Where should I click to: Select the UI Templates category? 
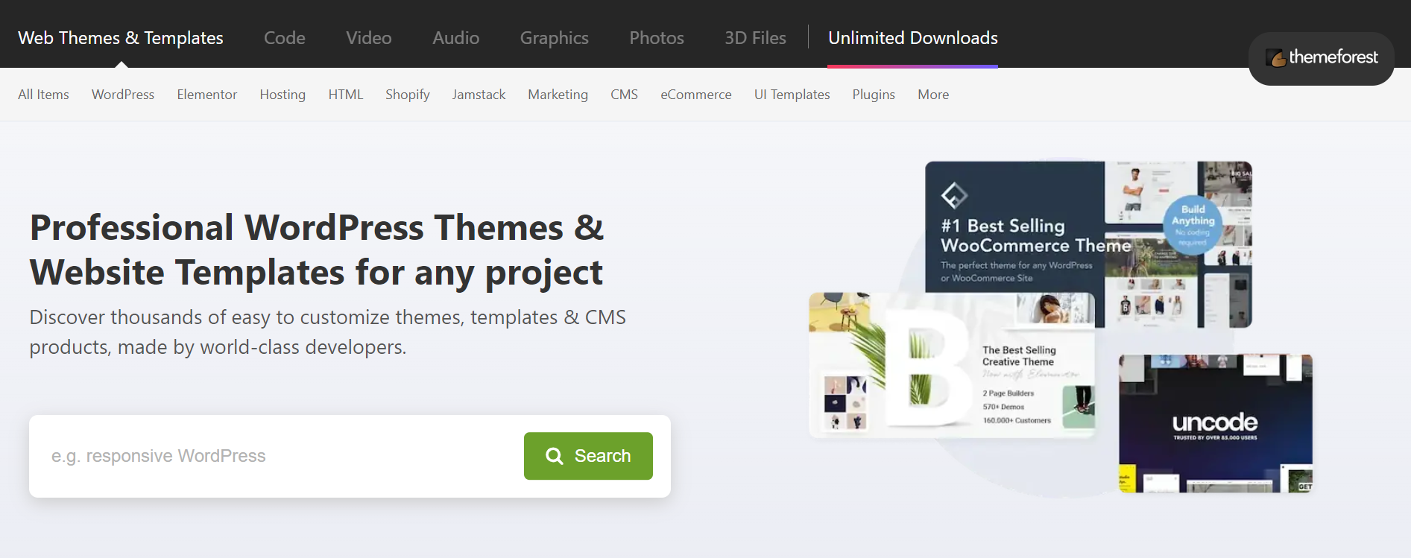pyautogui.click(x=792, y=95)
